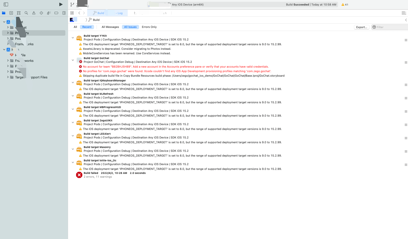
Task: Open the source control branch icon
Action: pyautogui.click(x=72, y=4)
